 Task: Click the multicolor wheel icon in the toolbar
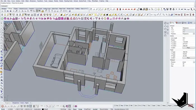78,15
